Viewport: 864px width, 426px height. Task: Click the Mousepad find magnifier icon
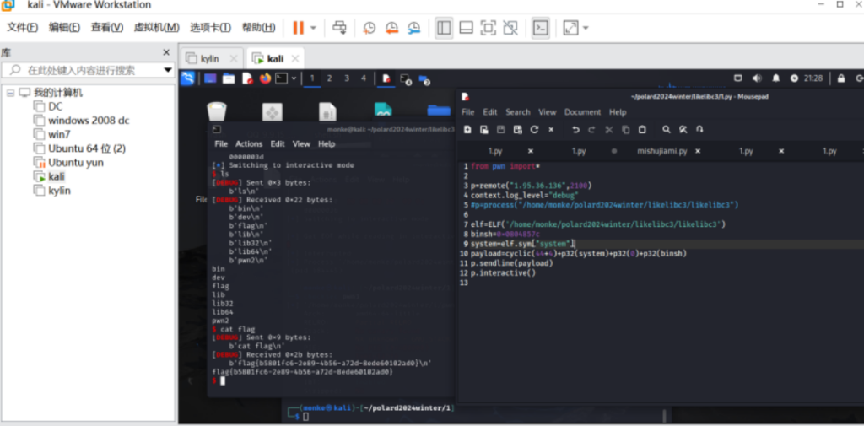[666, 130]
